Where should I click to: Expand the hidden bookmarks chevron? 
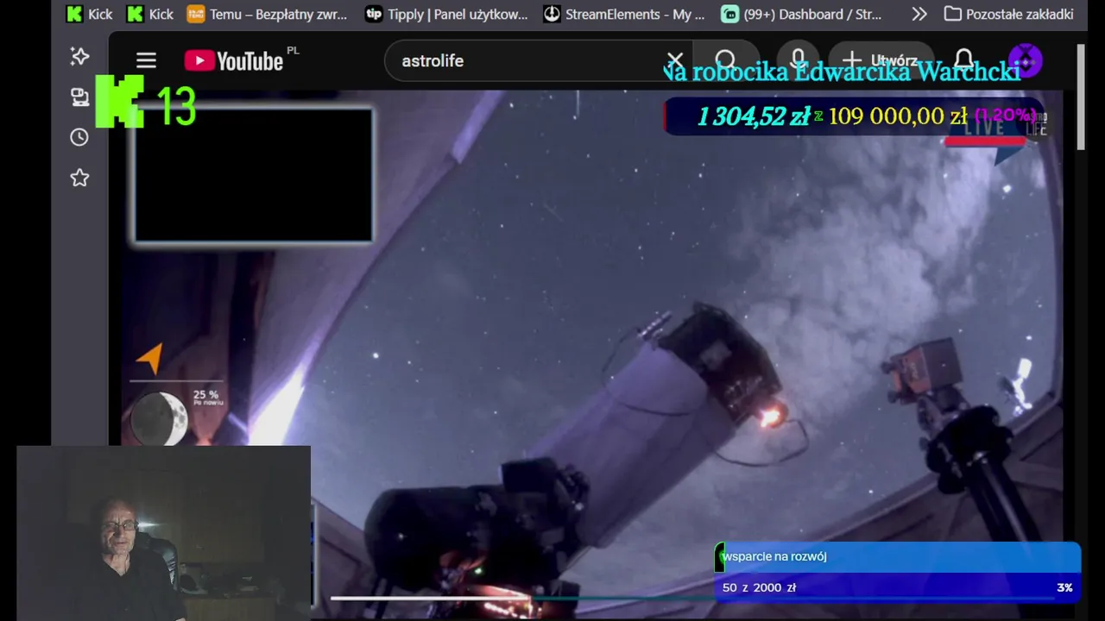click(919, 14)
